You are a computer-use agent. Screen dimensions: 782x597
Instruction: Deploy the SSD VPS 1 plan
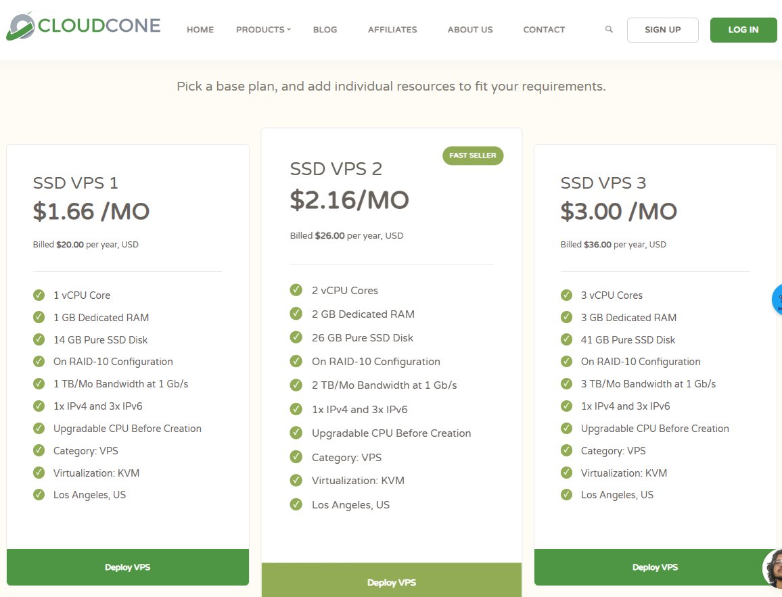128,567
